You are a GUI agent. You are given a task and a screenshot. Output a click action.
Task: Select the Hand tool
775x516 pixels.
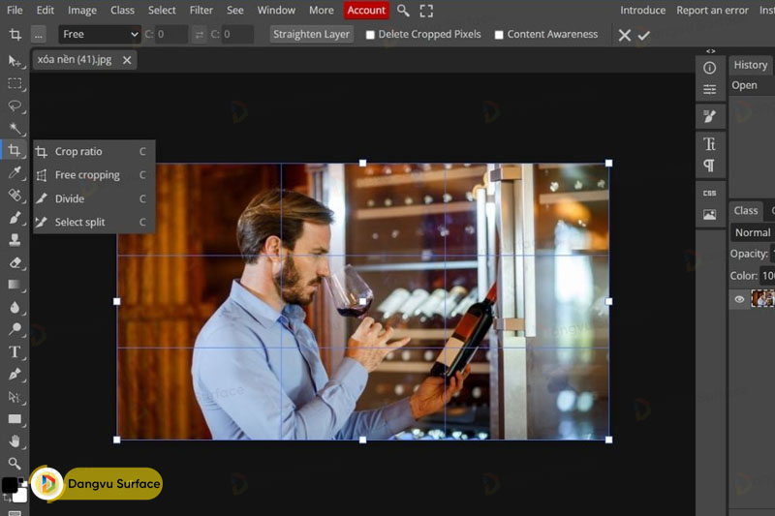click(x=15, y=440)
